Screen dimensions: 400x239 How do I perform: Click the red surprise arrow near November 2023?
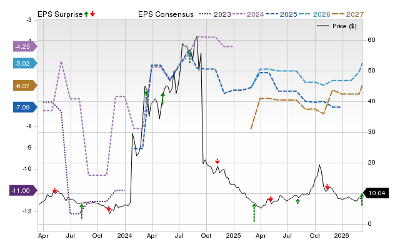pyautogui.click(x=109, y=209)
